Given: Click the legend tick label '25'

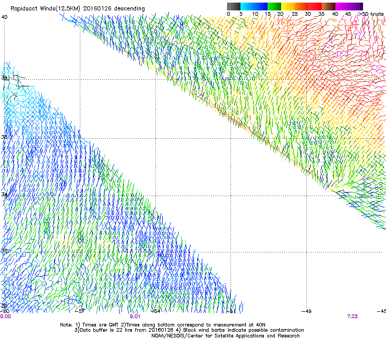Looking at the screenshot, I should [295, 14].
